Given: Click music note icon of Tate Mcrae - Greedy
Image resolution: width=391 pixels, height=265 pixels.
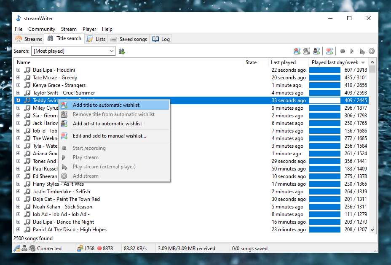Looking at the screenshot, I should click(27, 77).
